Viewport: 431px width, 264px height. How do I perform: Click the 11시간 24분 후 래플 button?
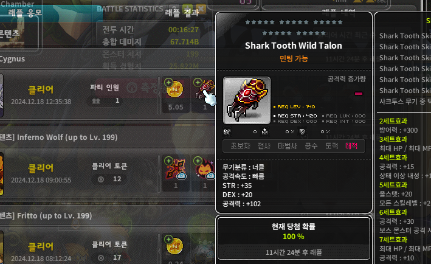(x=294, y=252)
